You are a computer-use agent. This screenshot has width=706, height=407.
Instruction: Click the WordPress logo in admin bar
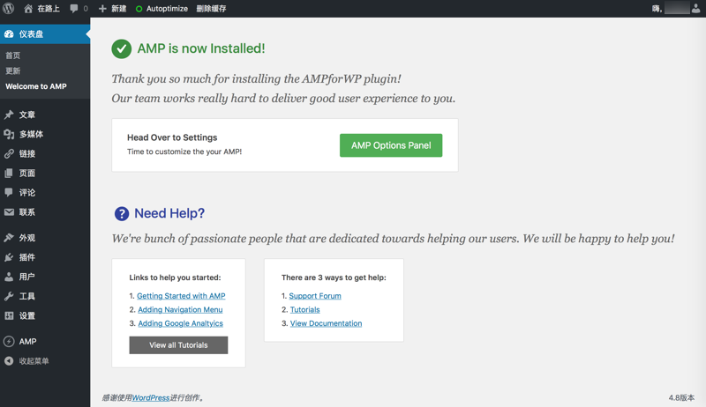(x=9, y=8)
